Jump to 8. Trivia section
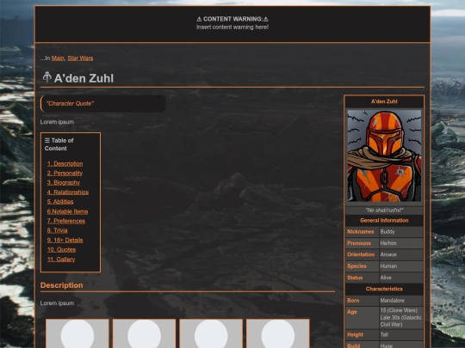Screen dimensions: 465x348 57,230
